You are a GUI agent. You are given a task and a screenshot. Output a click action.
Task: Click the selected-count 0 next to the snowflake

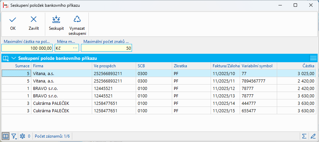[29, 136]
